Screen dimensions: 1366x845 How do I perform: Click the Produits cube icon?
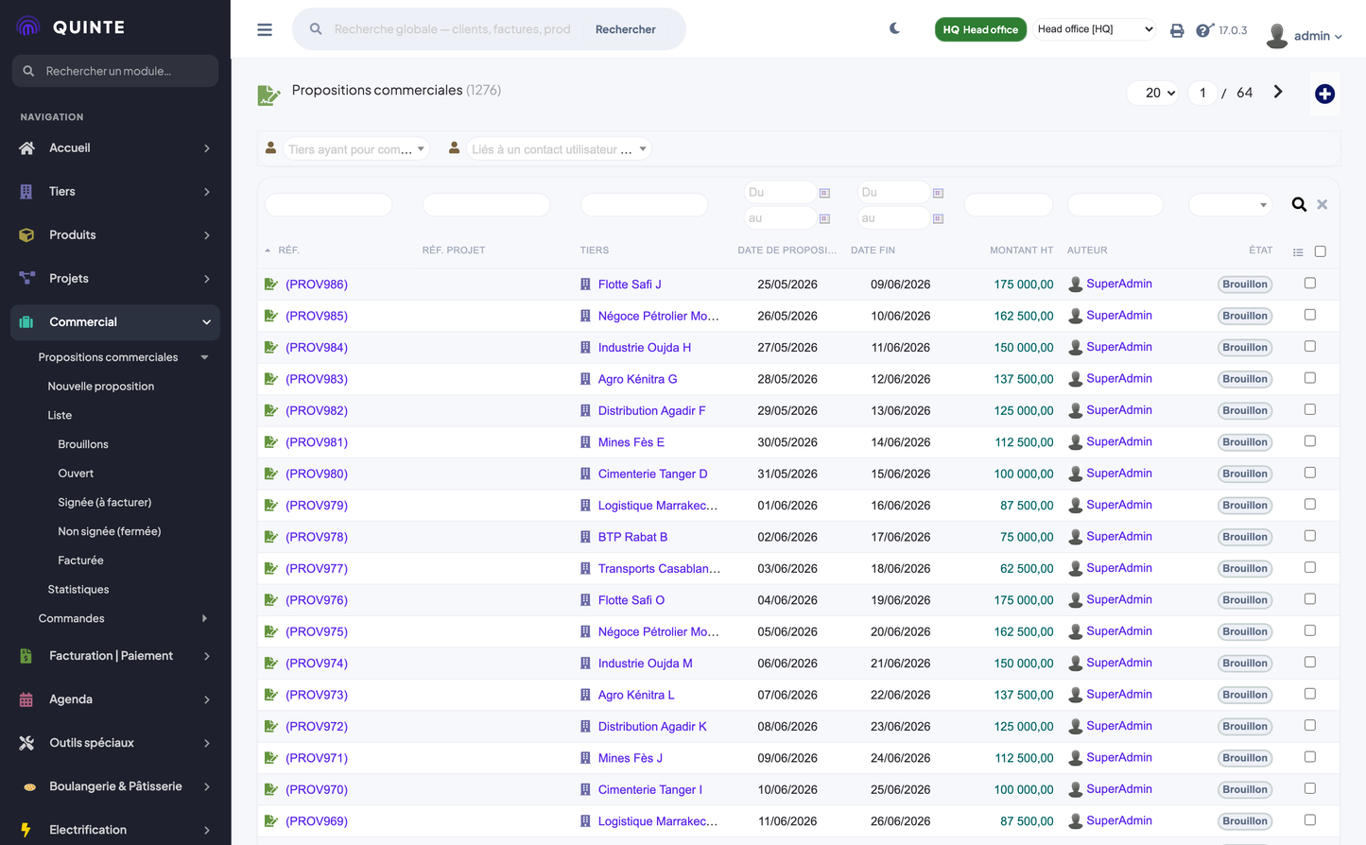26,234
